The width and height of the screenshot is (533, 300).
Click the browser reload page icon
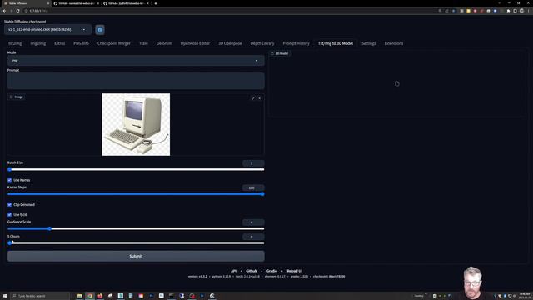(x=18, y=11)
